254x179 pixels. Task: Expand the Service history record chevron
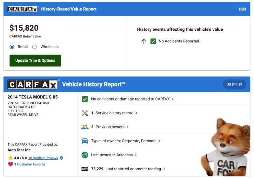(136, 113)
